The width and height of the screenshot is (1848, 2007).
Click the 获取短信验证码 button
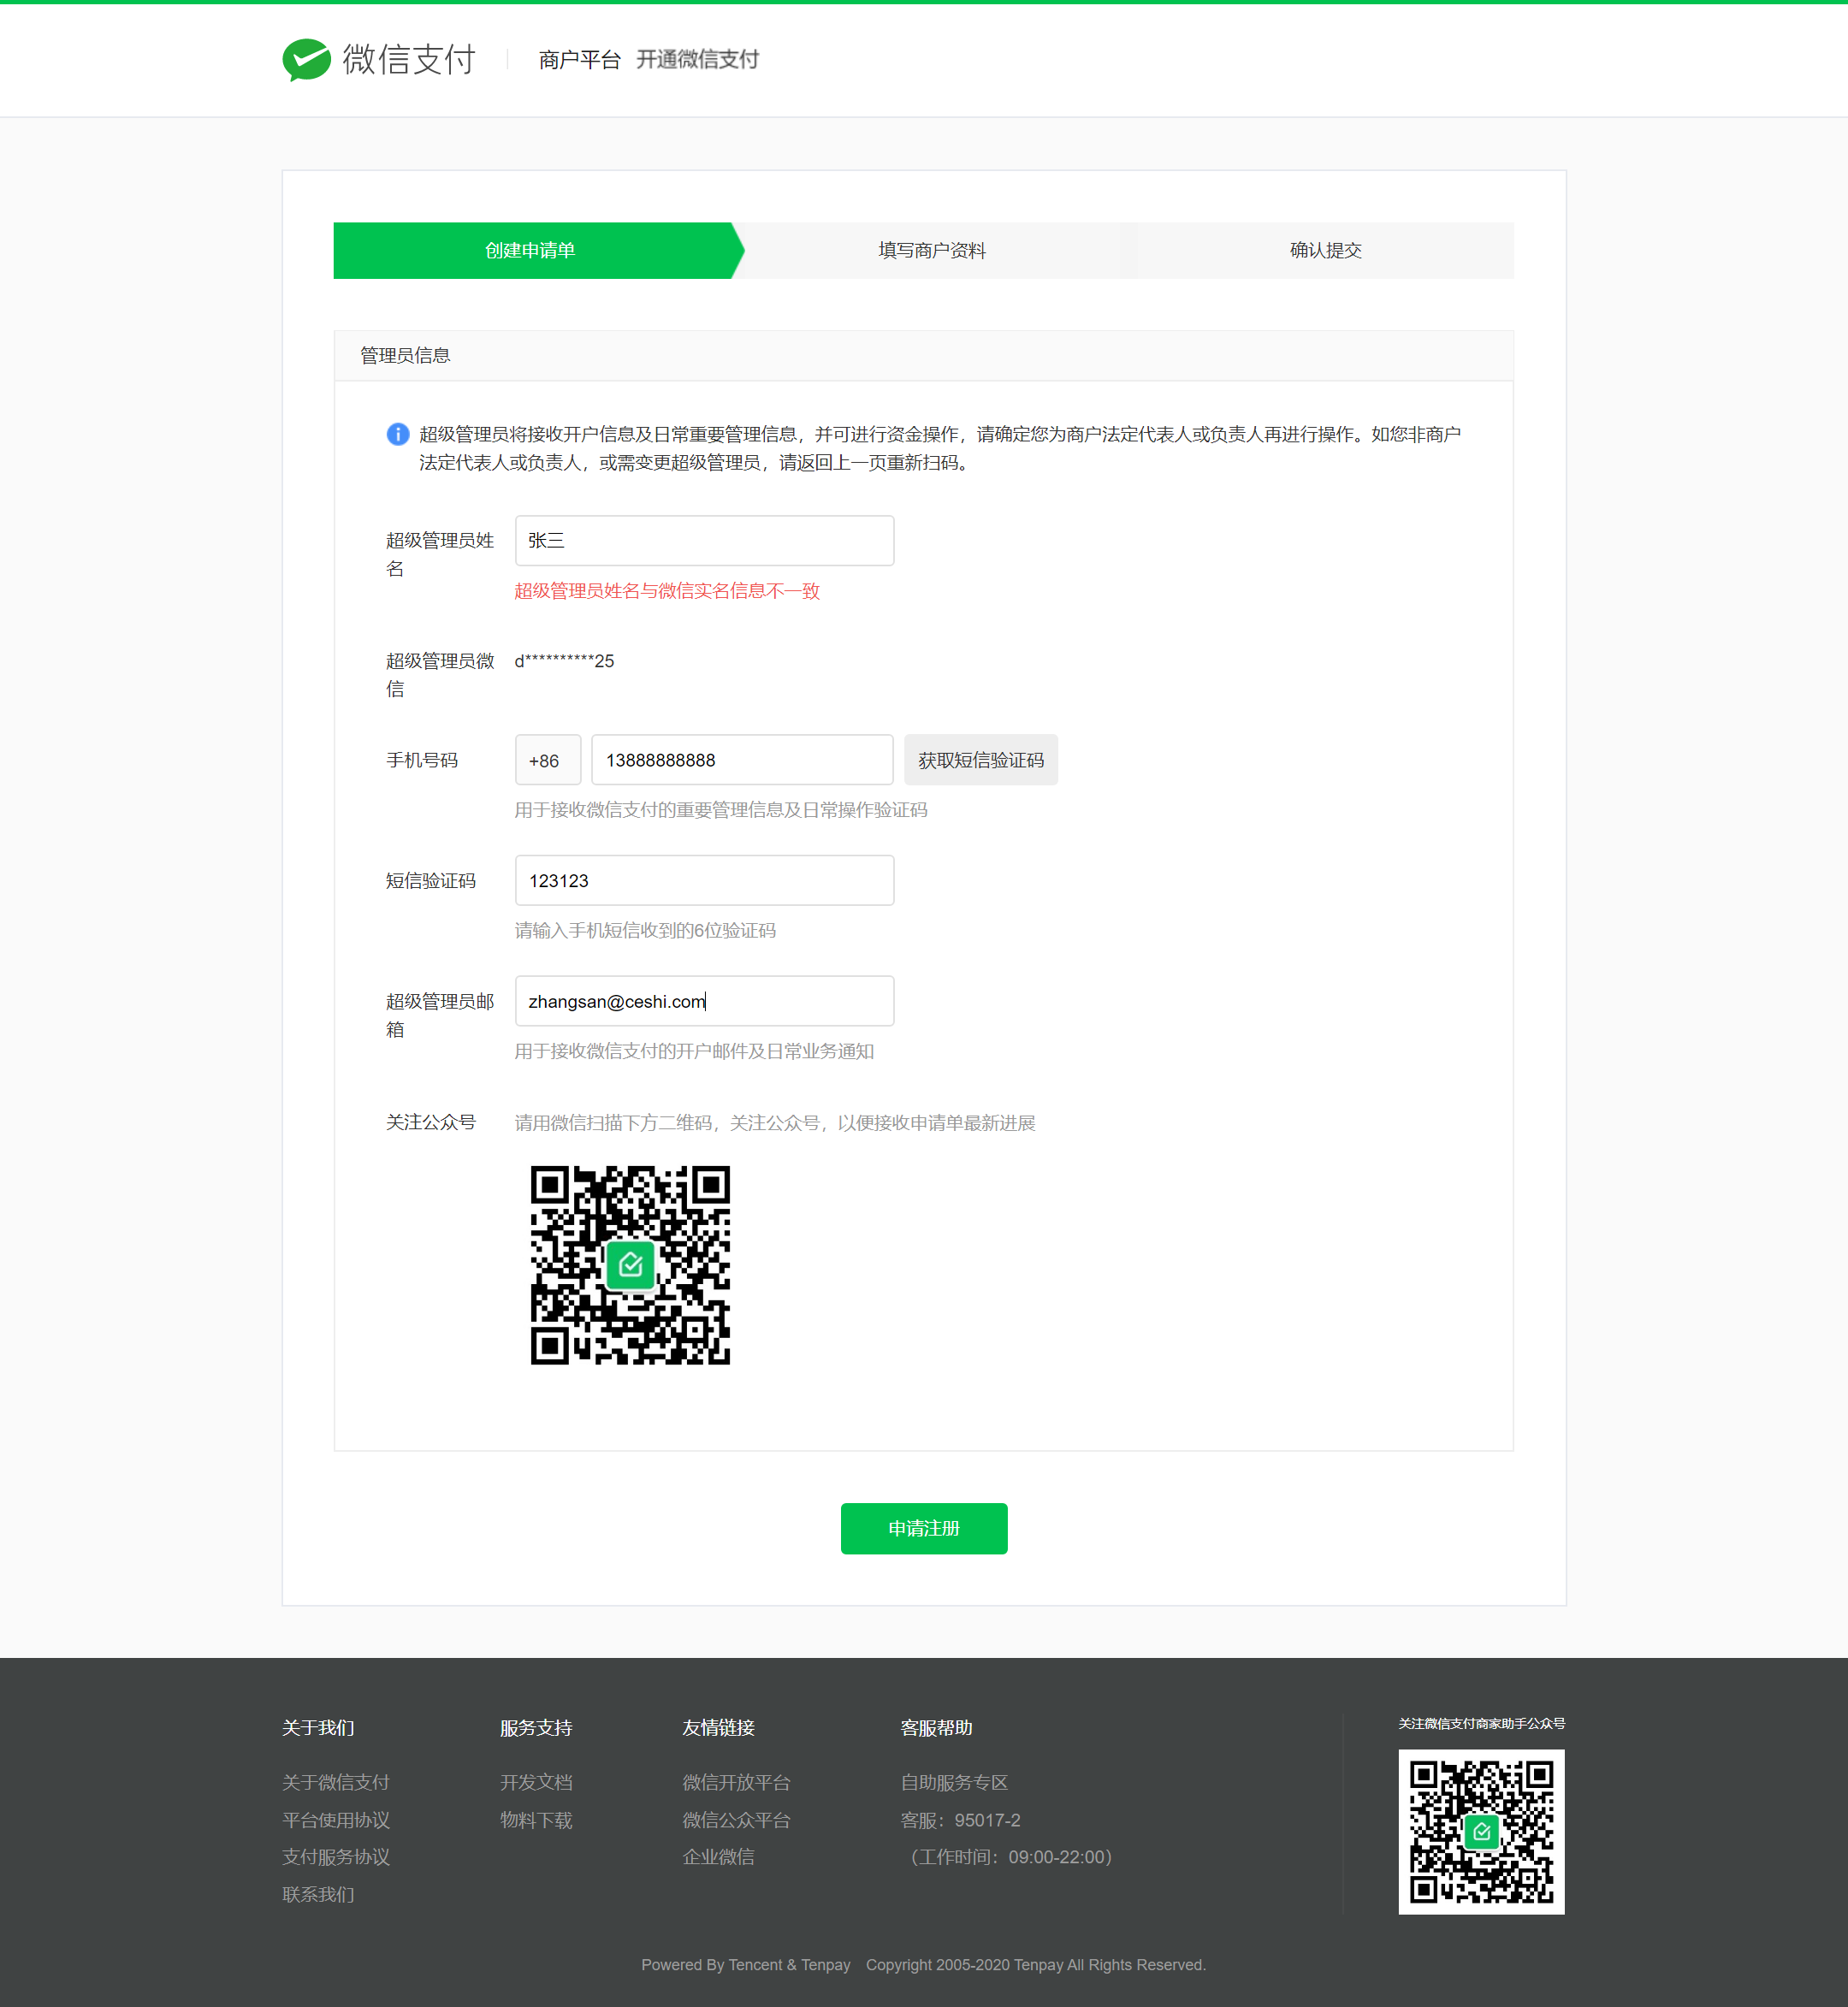coord(981,760)
